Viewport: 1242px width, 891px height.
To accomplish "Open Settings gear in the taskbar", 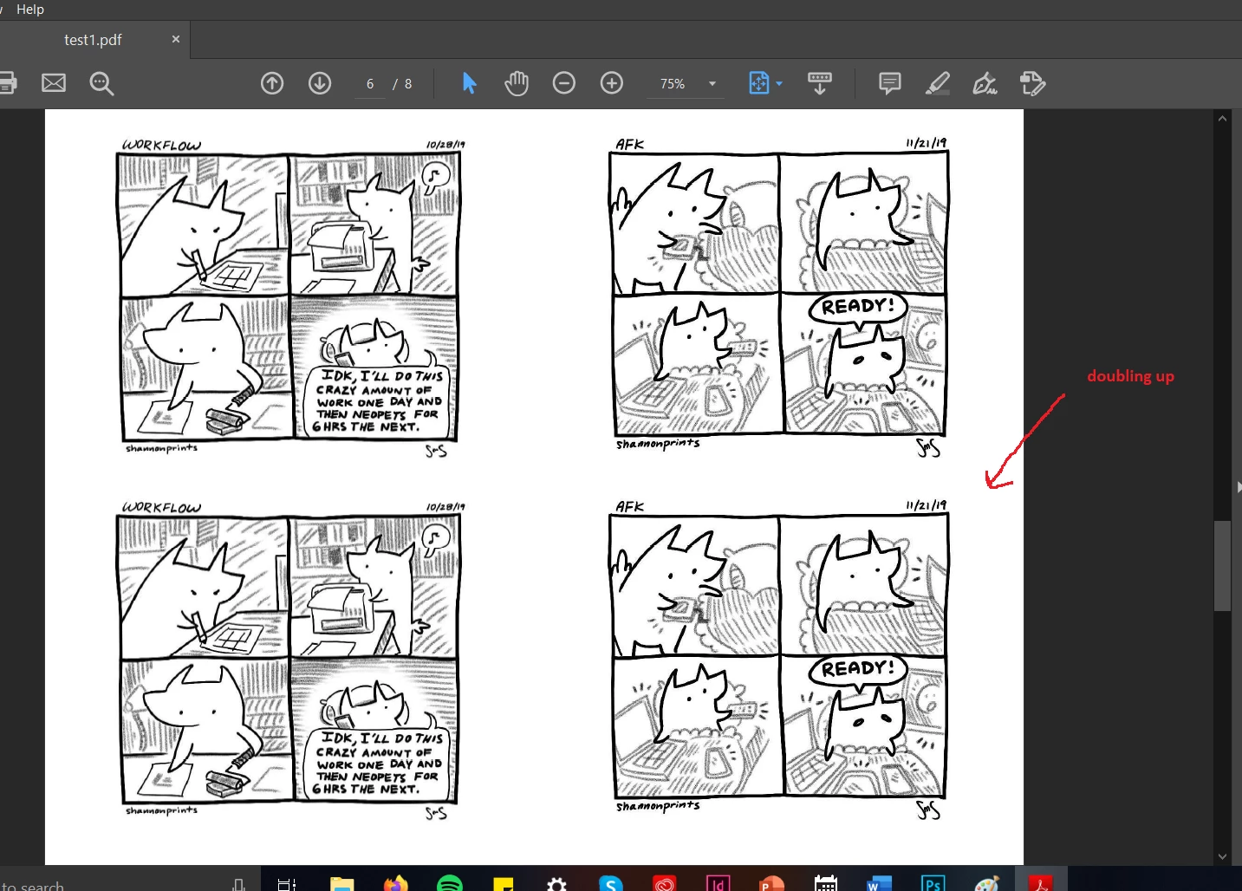I will coord(557,884).
